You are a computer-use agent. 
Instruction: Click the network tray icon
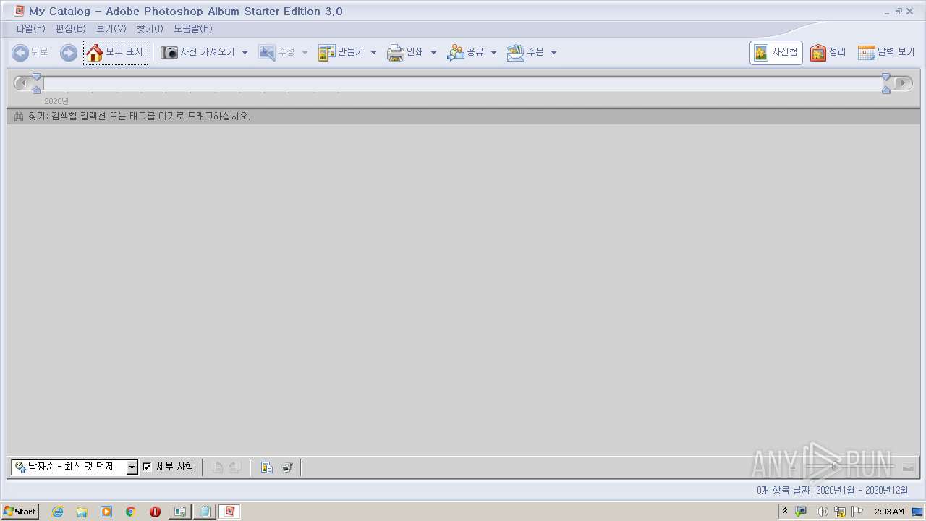pyautogui.click(x=840, y=512)
